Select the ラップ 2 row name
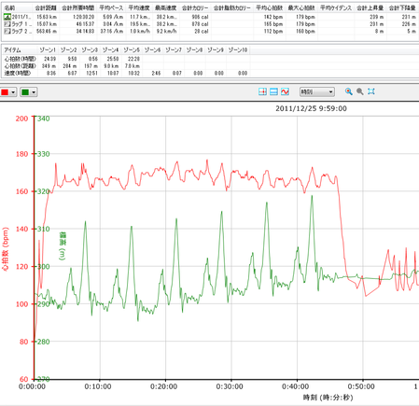419x406 pixels. coord(21,31)
